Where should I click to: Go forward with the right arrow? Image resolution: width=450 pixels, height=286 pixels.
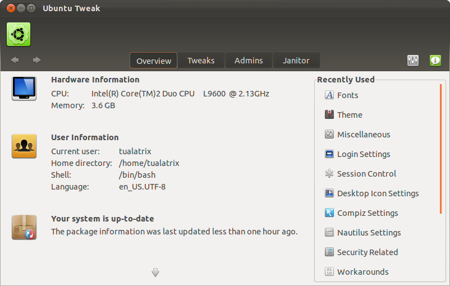36,60
